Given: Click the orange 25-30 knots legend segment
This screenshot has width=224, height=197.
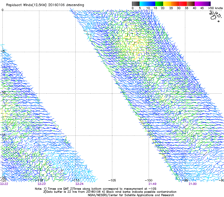Looking at the screenshot, I should (175, 4).
